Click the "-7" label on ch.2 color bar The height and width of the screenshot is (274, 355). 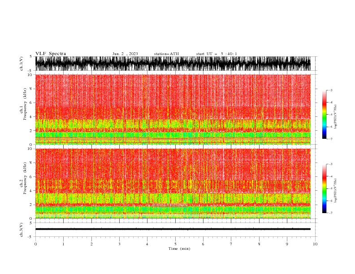coord(330,213)
